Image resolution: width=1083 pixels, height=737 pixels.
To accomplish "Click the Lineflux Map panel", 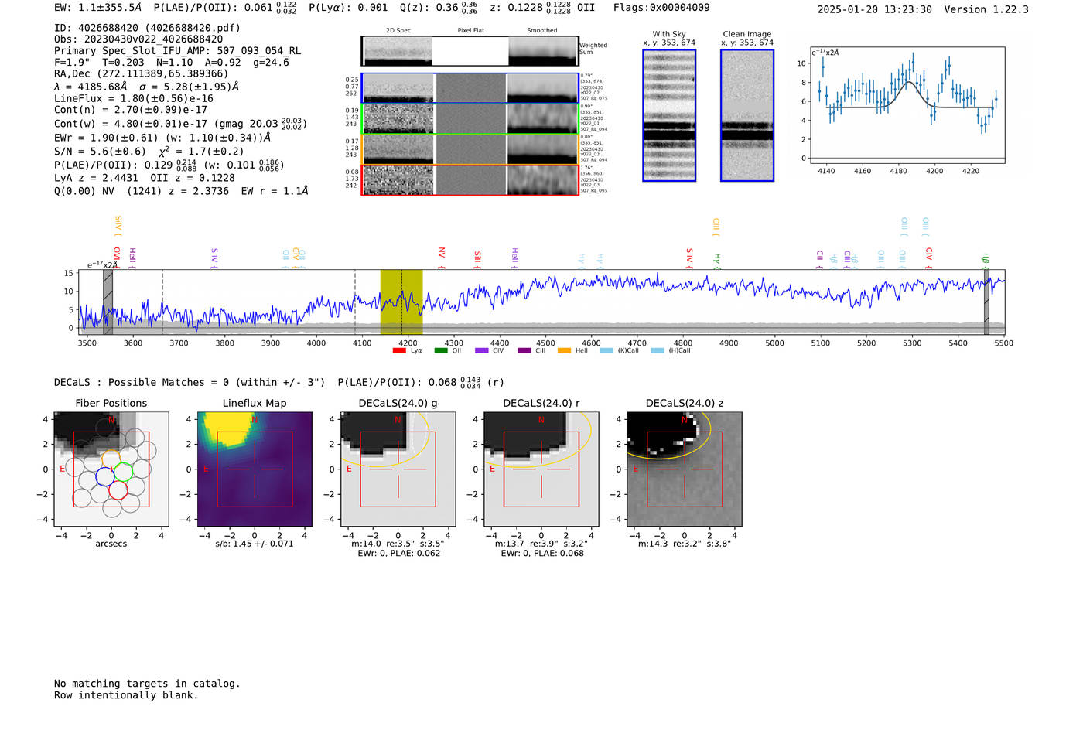I will 255,469.
